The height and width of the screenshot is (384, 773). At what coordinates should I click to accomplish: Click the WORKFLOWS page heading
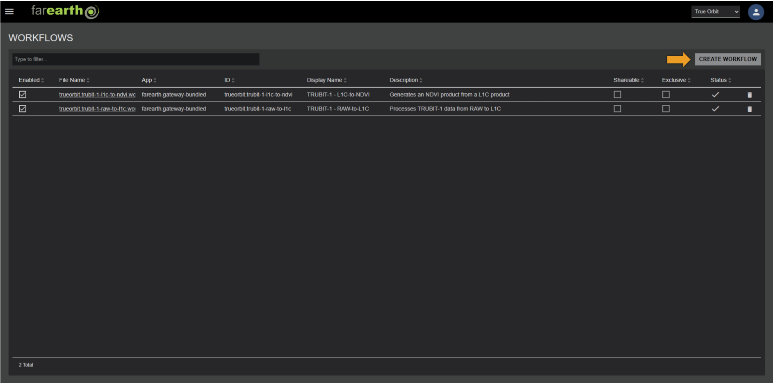tap(41, 38)
